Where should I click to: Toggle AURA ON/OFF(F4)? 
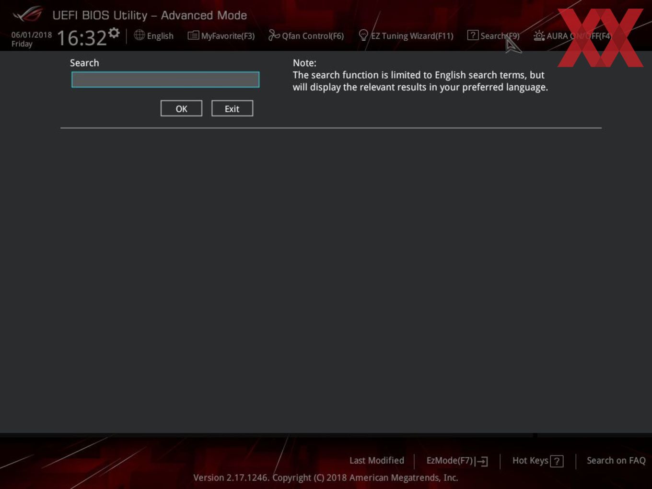point(579,36)
